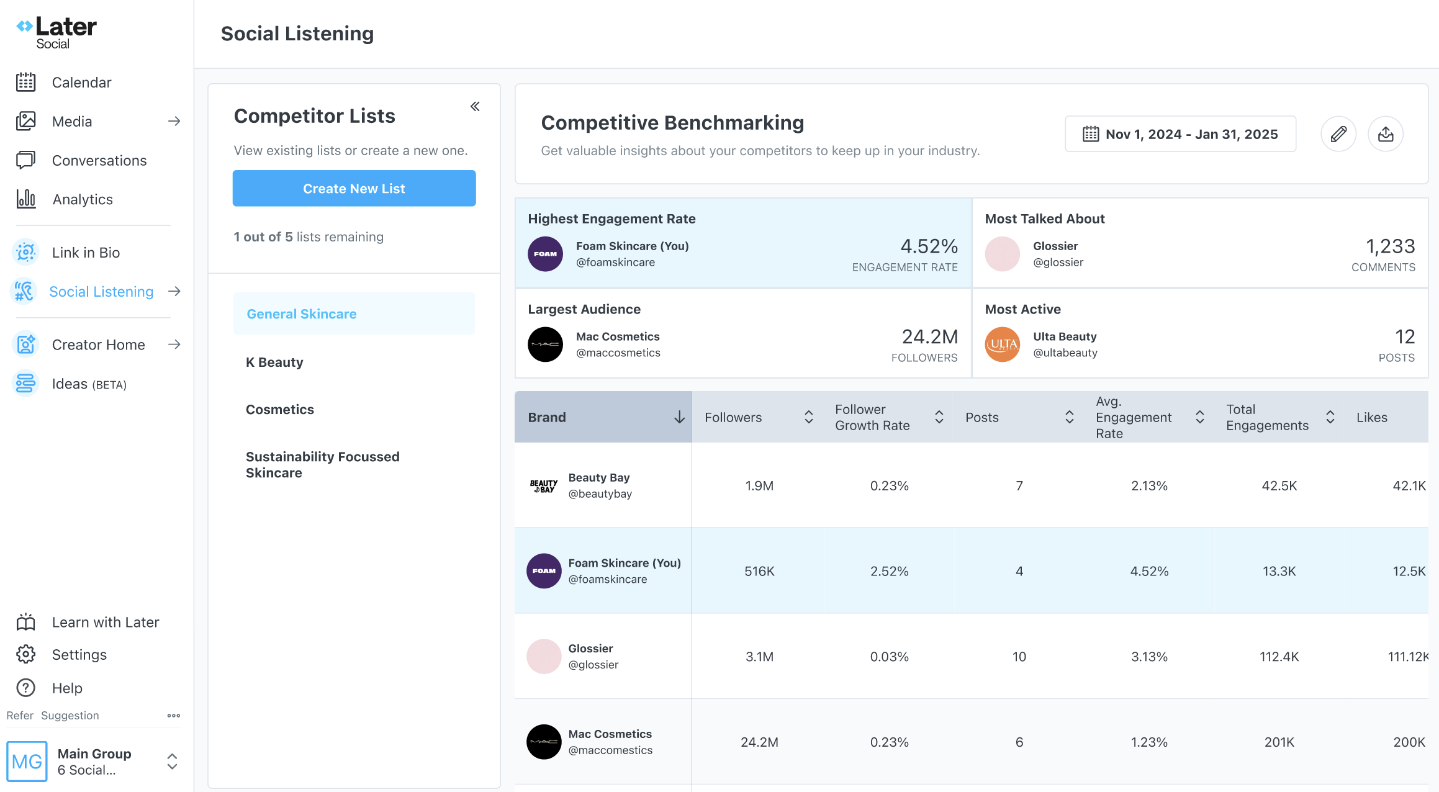Click Beauty Bay's 1.9M followers cell
This screenshot has width=1439, height=792.
click(759, 485)
